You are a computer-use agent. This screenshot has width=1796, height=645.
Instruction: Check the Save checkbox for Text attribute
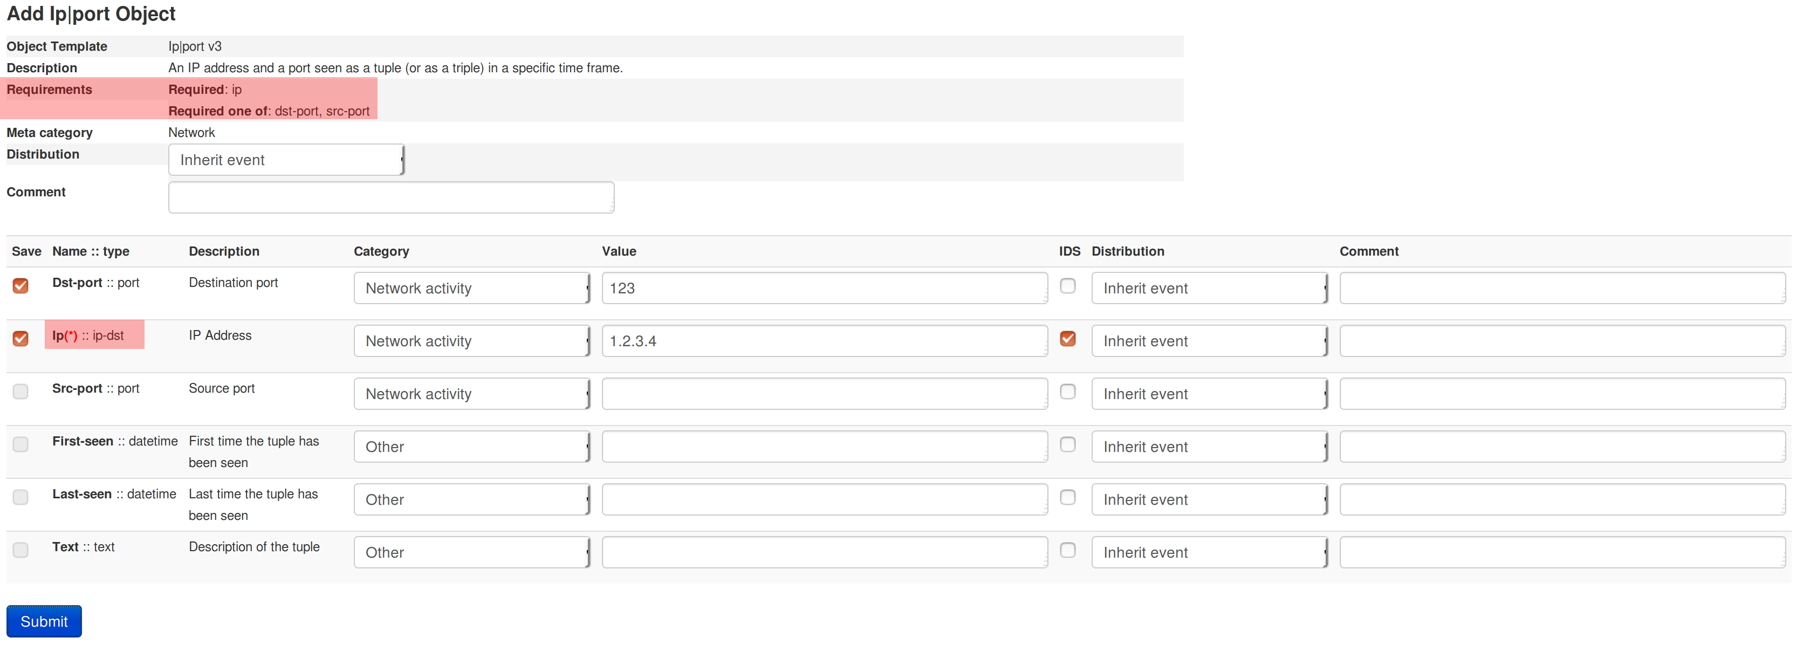tap(20, 550)
